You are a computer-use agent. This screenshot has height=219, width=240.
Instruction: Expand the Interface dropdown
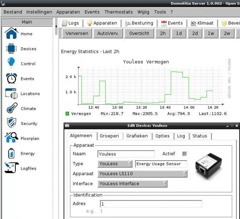click(133, 184)
